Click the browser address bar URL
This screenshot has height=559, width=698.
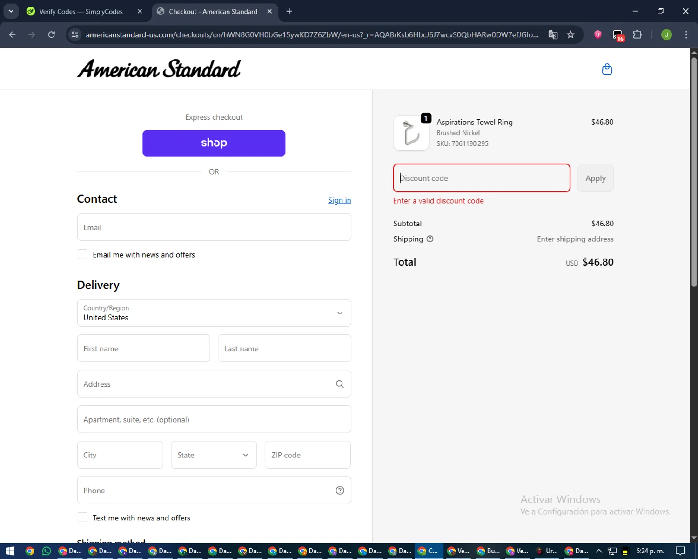click(312, 34)
